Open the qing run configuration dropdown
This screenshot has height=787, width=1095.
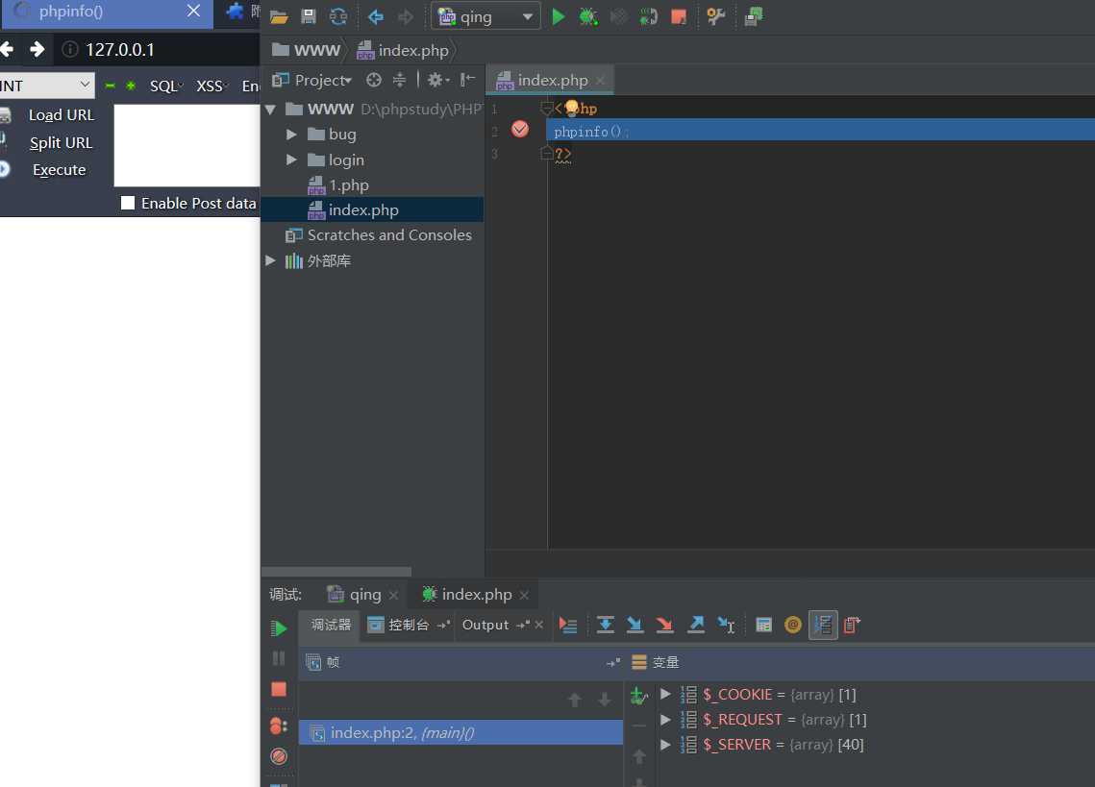(485, 16)
